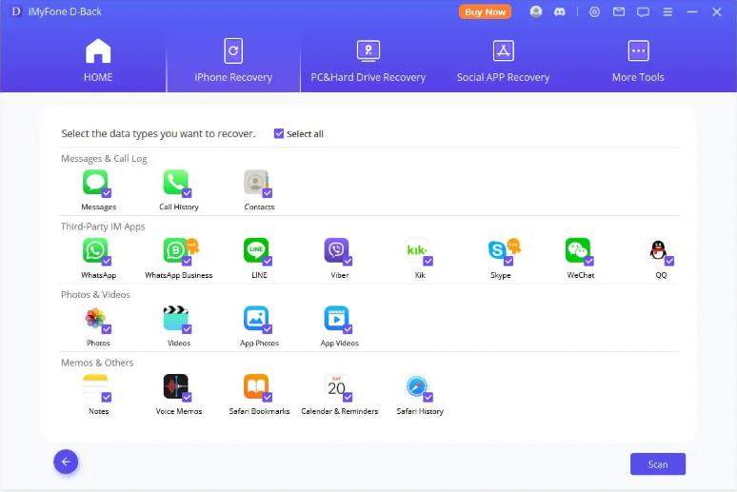737x492 pixels.
Task: Click the WhatsApp Business icon
Action: coord(176,250)
